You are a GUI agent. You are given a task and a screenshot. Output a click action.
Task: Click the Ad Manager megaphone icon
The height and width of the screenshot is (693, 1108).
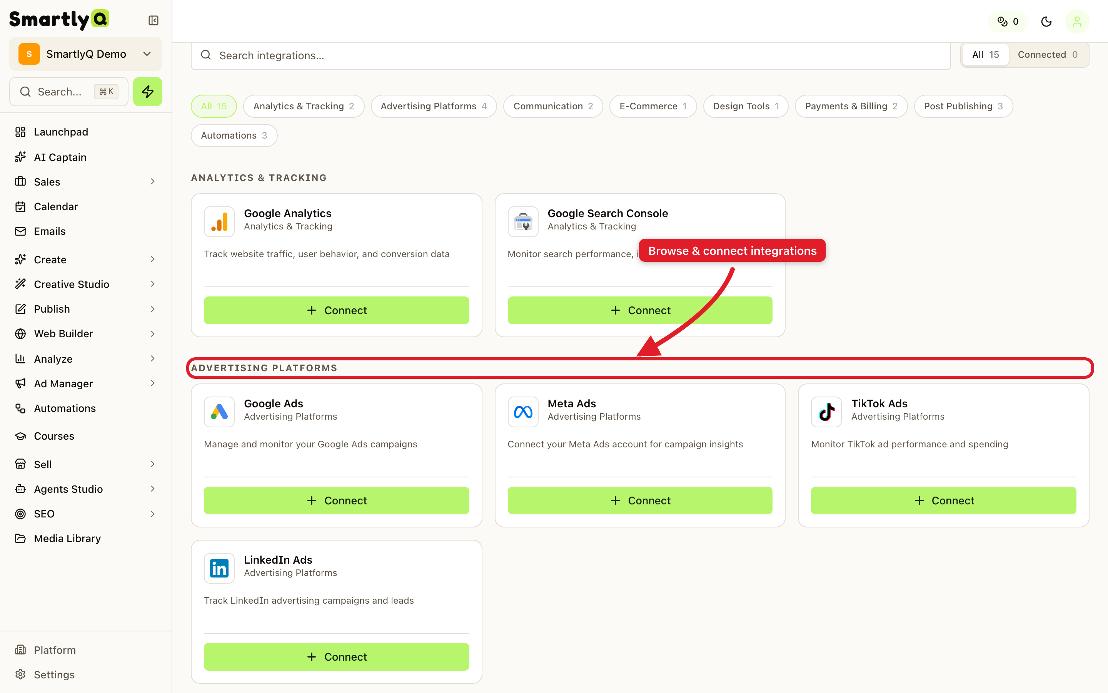point(20,383)
